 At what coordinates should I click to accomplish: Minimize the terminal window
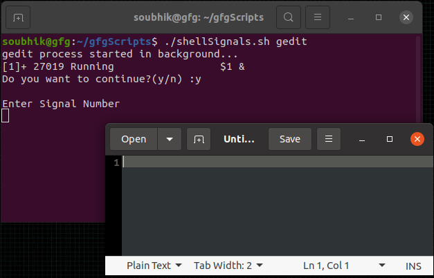[351, 18]
